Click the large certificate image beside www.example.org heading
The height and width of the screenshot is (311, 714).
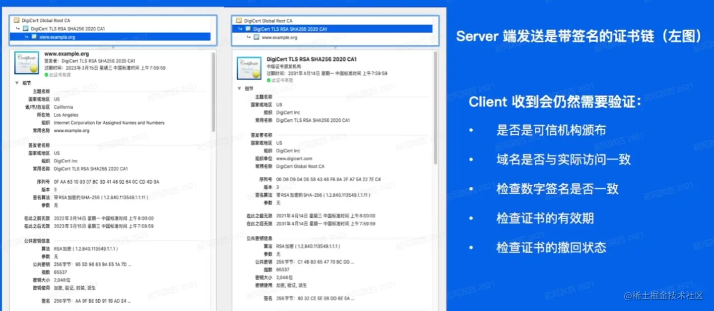point(27,63)
